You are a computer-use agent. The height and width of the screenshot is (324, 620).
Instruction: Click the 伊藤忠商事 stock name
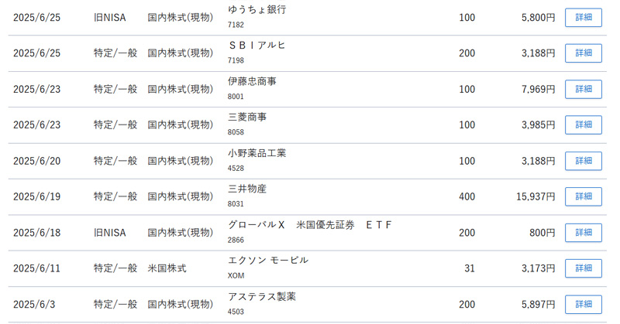pyautogui.click(x=252, y=81)
